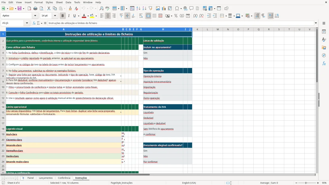The width and height of the screenshot is (329, 185).
Task: Toggle Print Preview icon
Action: click(41, 8)
